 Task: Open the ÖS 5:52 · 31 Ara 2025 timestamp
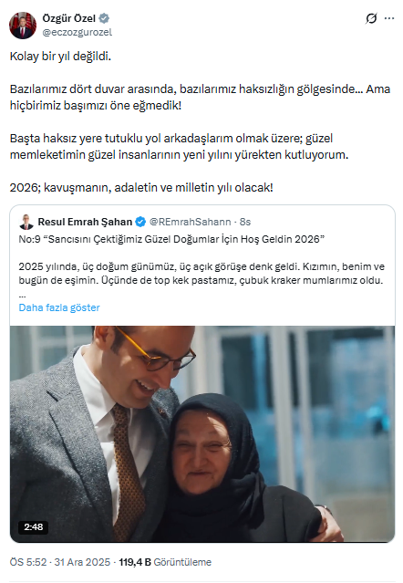(x=60, y=562)
